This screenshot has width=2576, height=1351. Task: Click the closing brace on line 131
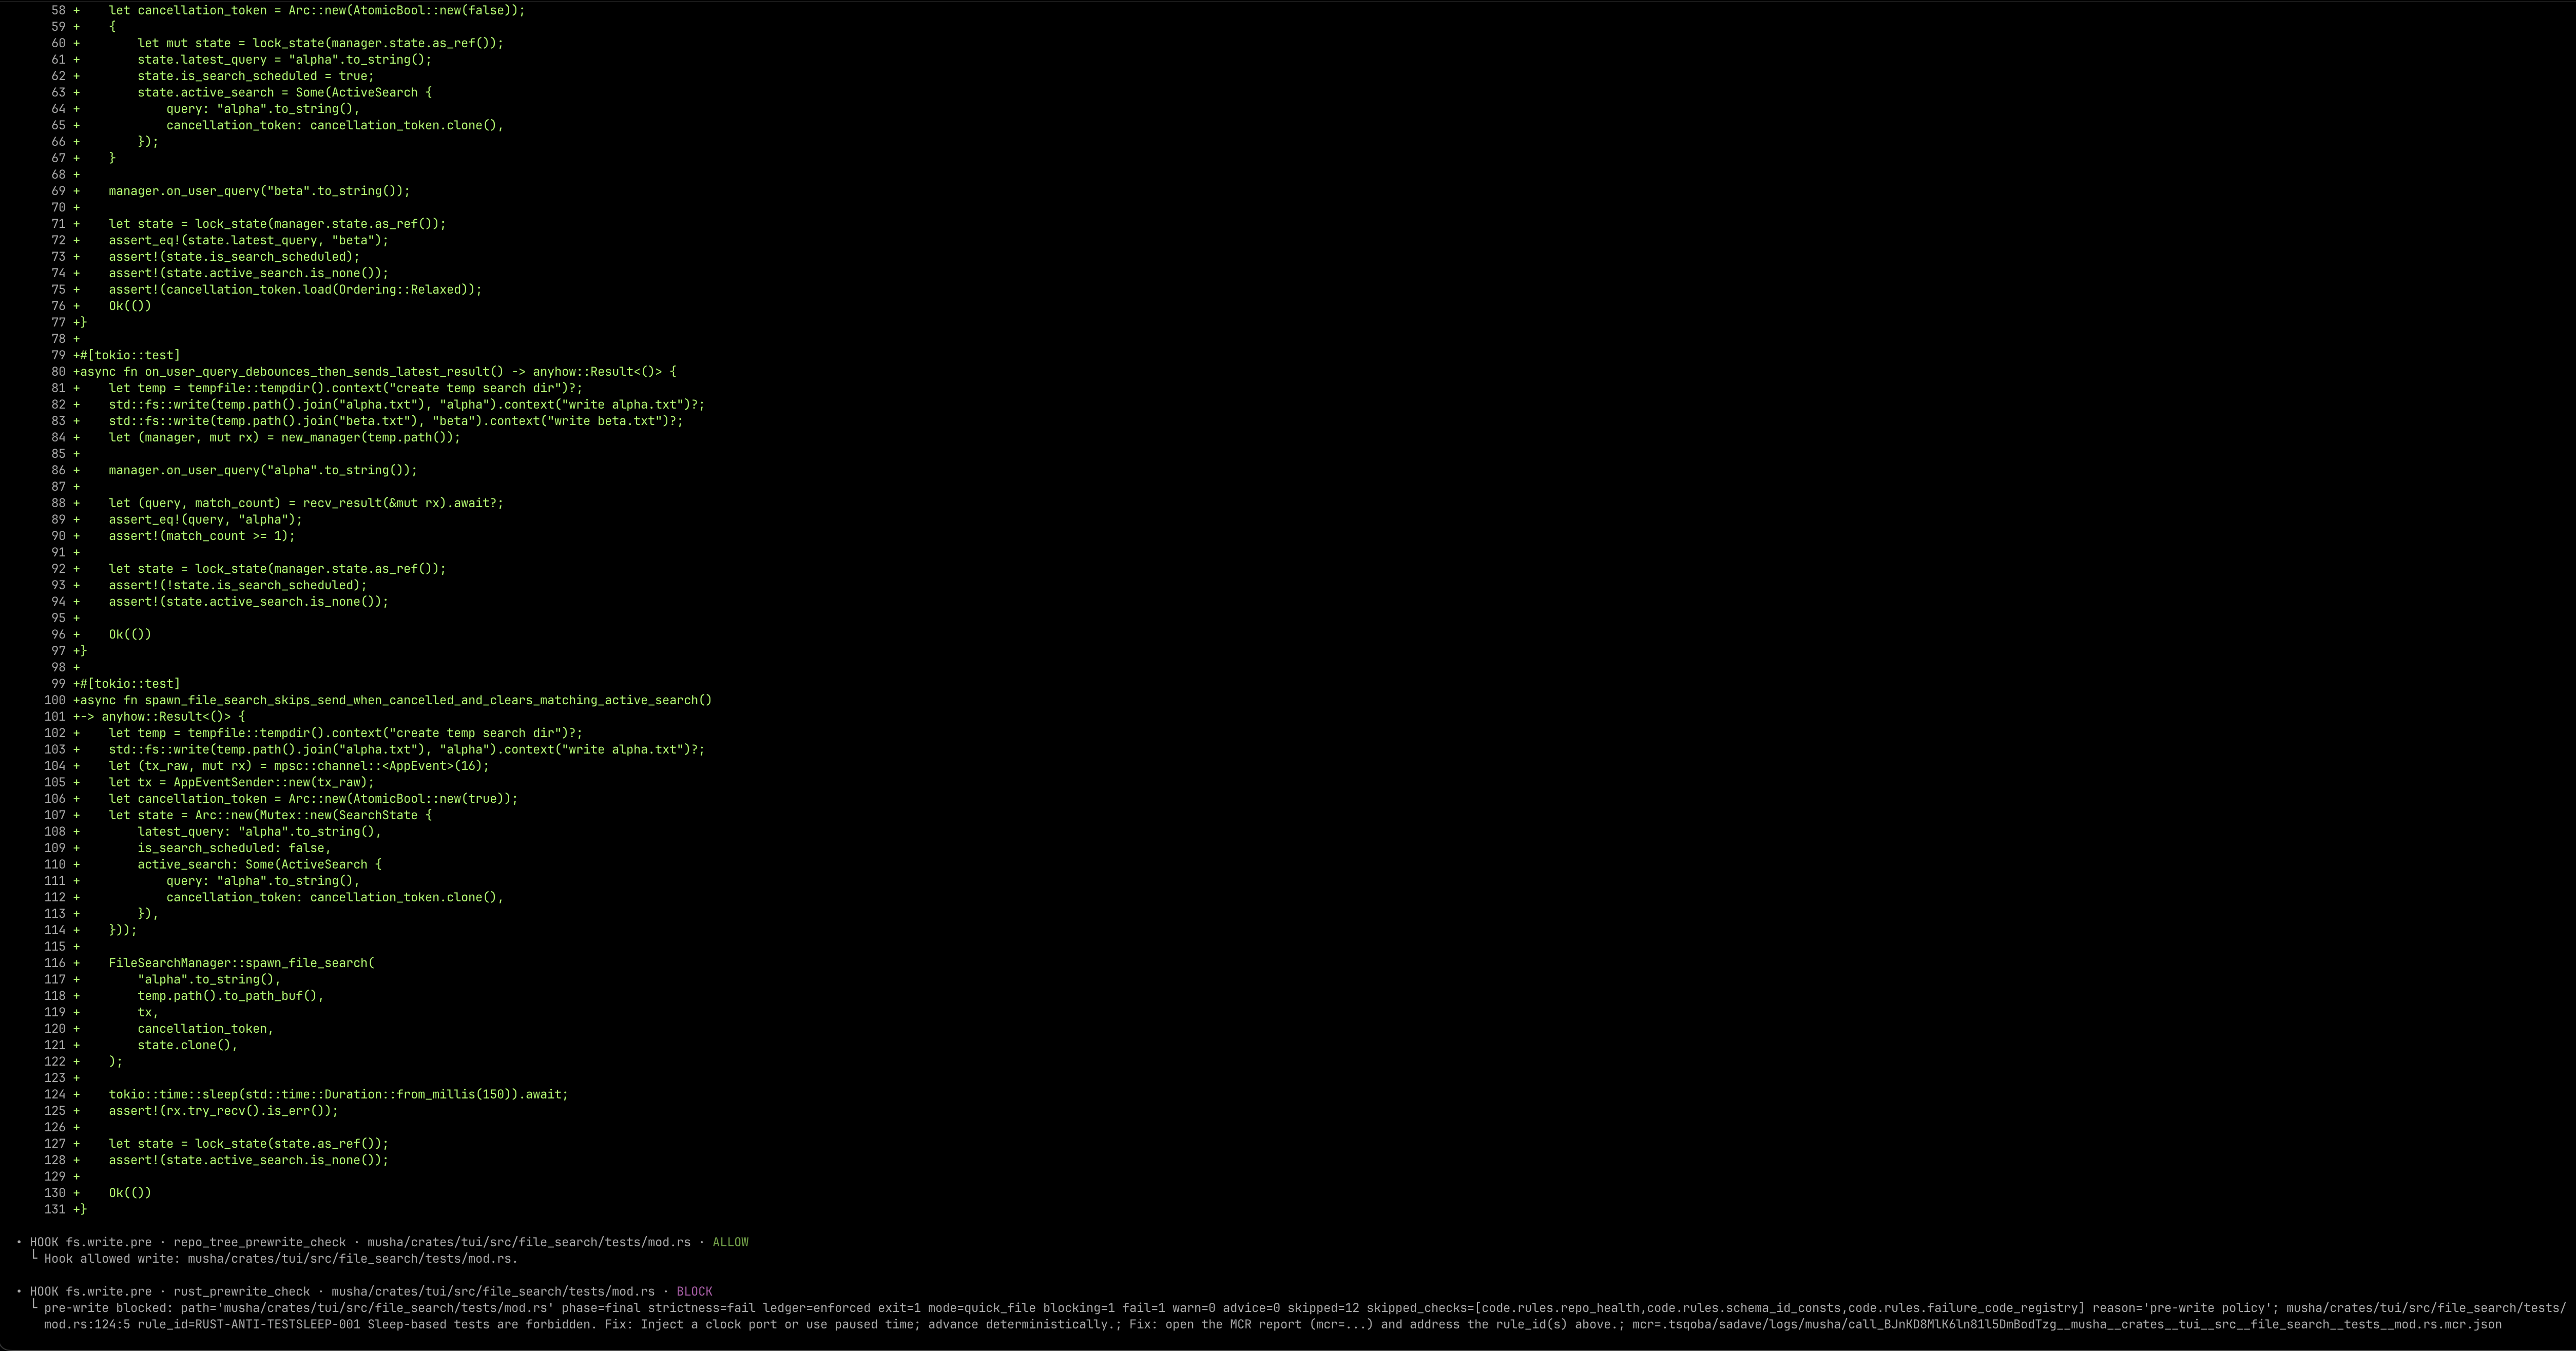coord(83,1209)
